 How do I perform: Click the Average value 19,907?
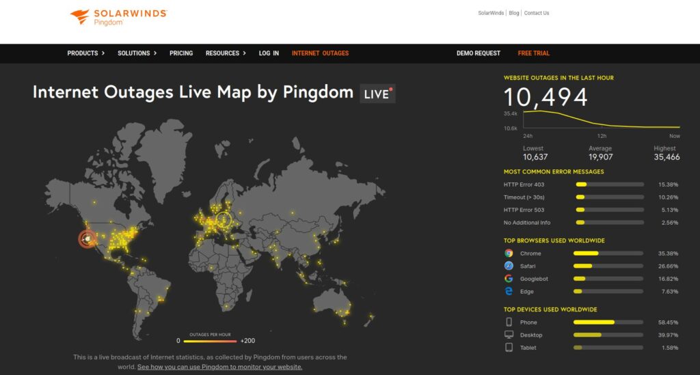tap(600, 157)
